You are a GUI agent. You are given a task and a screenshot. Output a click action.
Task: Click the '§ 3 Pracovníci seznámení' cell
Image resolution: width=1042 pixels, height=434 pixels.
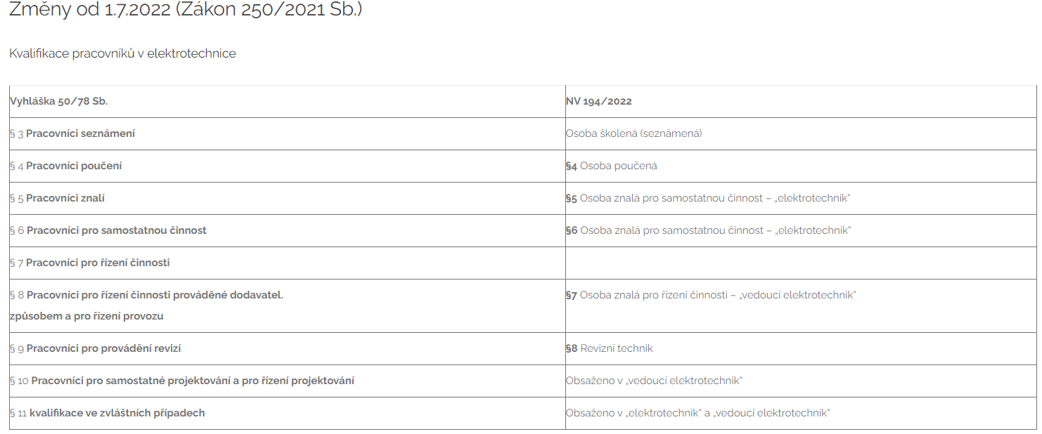pyautogui.click(x=72, y=133)
